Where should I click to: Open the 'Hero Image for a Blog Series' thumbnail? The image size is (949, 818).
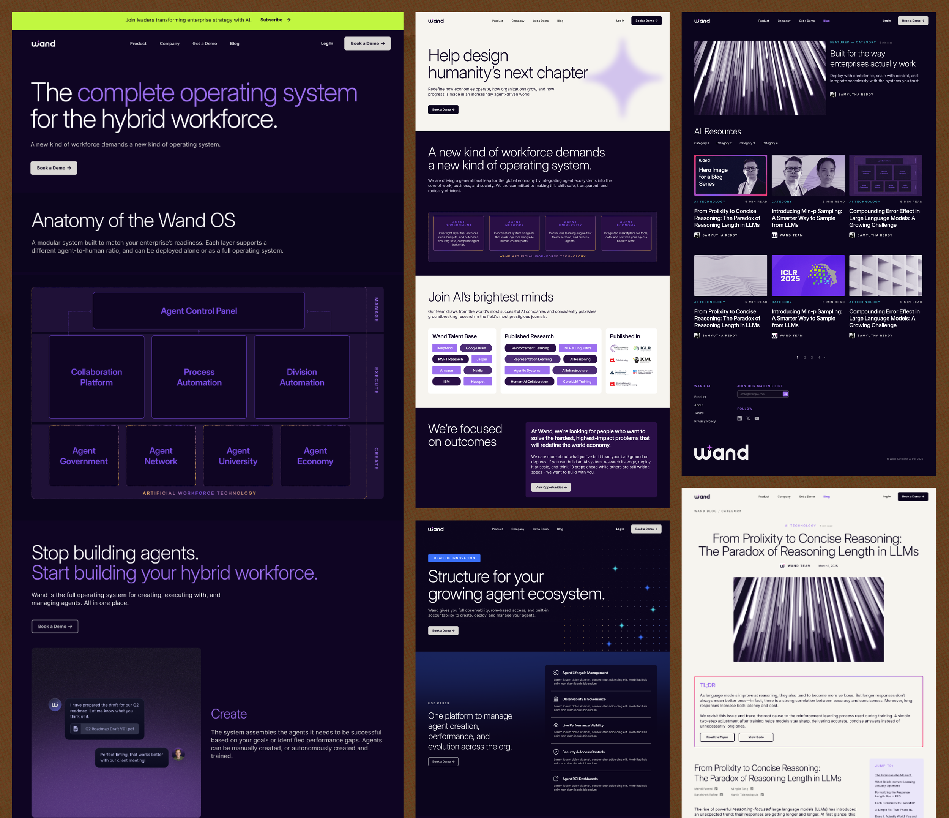730,175
